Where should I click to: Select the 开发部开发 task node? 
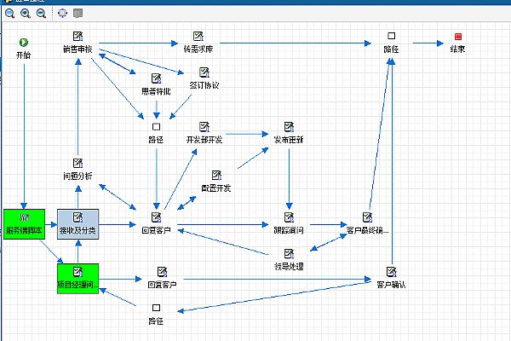click(204, 127)
